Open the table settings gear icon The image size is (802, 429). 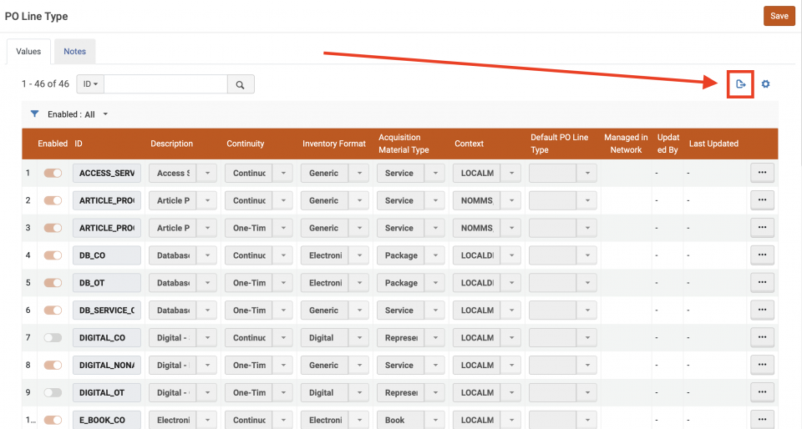(x=765, y=84)
